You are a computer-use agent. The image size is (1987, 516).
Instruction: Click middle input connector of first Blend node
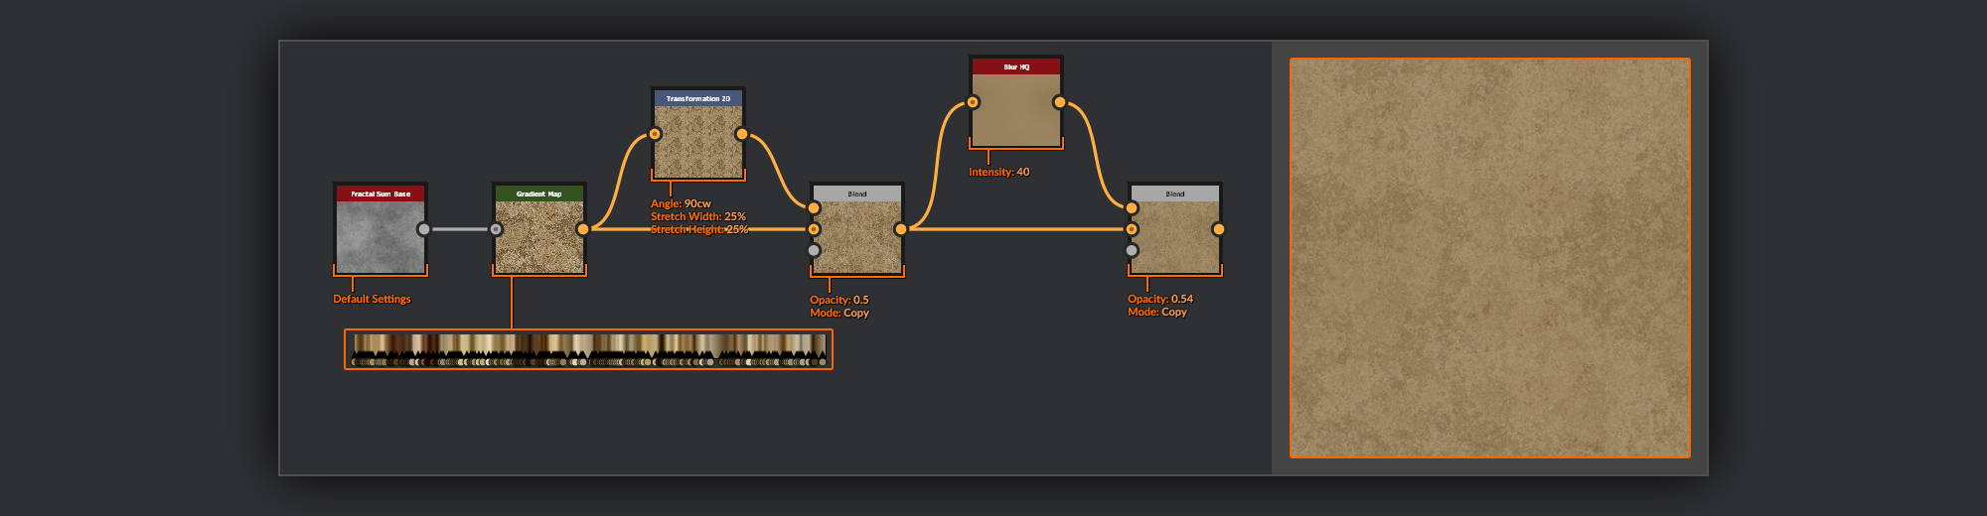tap(814, 229)
